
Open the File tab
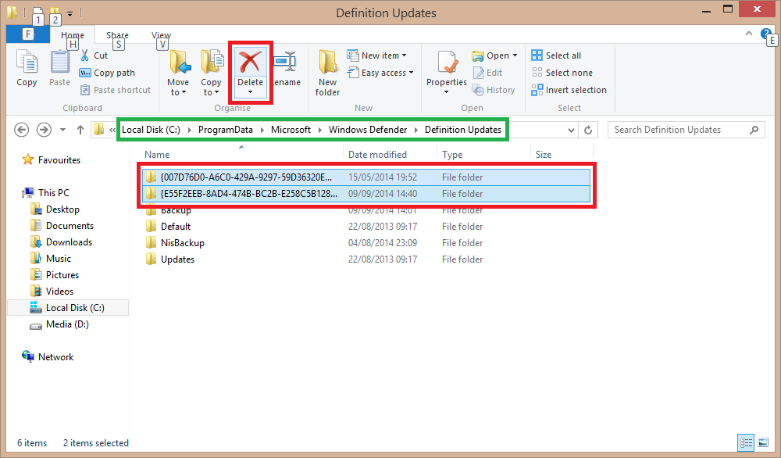28,34
